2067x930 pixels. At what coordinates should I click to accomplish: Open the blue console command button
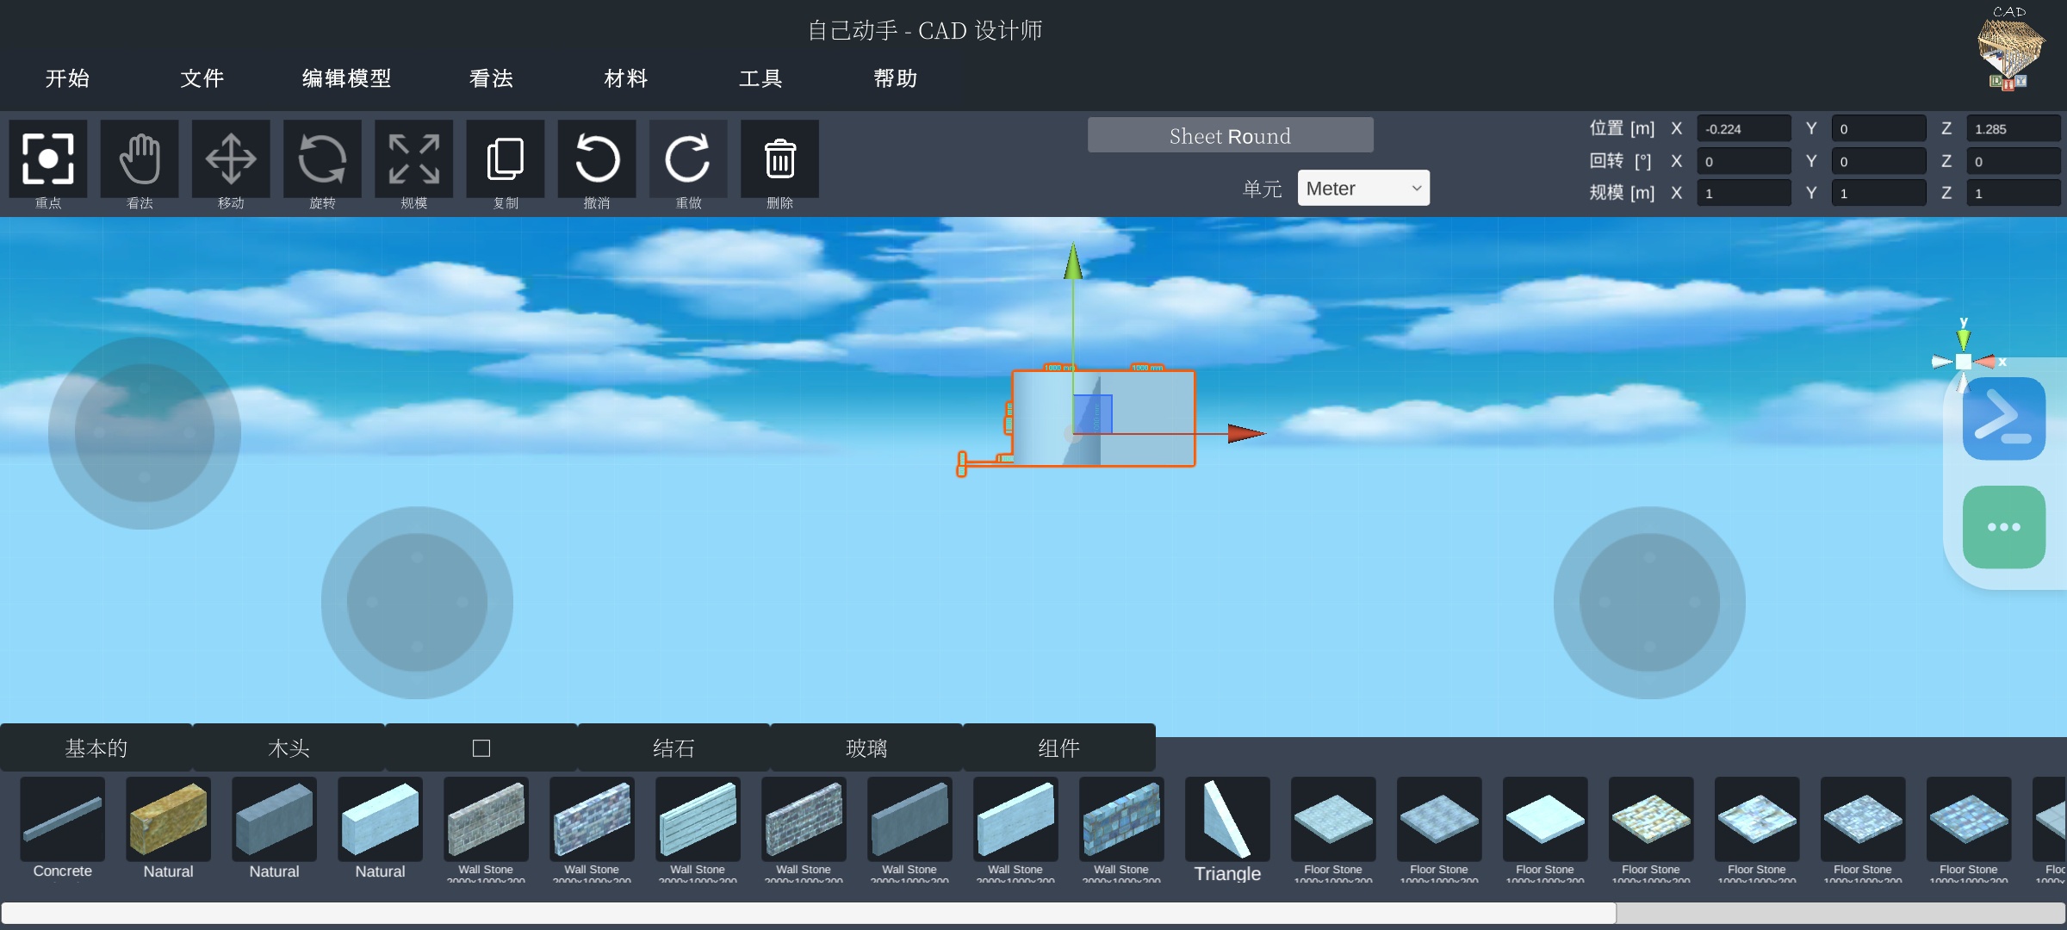point(2003,418)
